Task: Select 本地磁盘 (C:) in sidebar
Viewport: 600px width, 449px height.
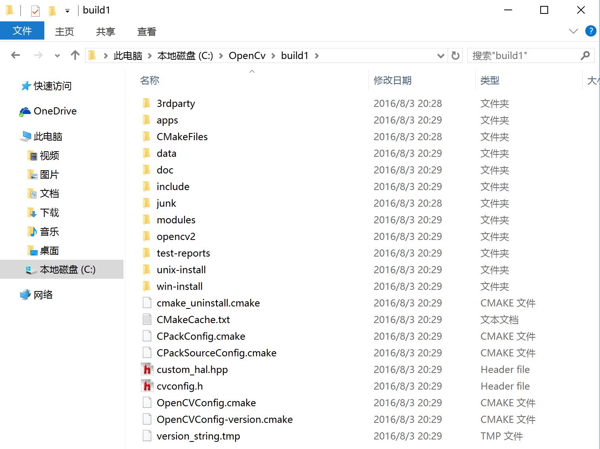Action: (62, 269)
